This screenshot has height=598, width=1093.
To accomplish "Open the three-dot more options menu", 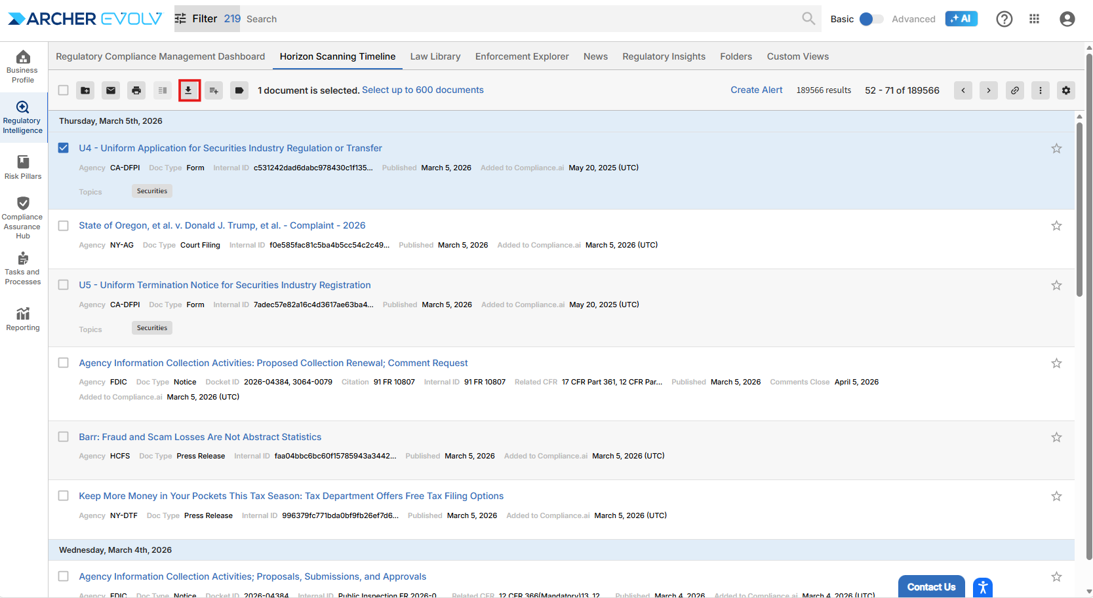I will (1040, 90).
